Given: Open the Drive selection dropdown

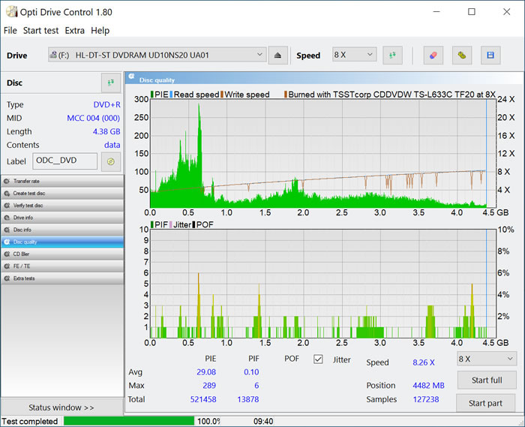Looking at the screenshot, I should point(157,55).
